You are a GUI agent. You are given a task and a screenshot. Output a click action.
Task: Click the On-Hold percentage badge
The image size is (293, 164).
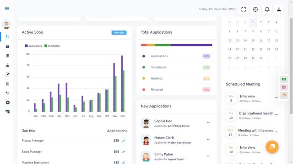(x=206, y=78)
